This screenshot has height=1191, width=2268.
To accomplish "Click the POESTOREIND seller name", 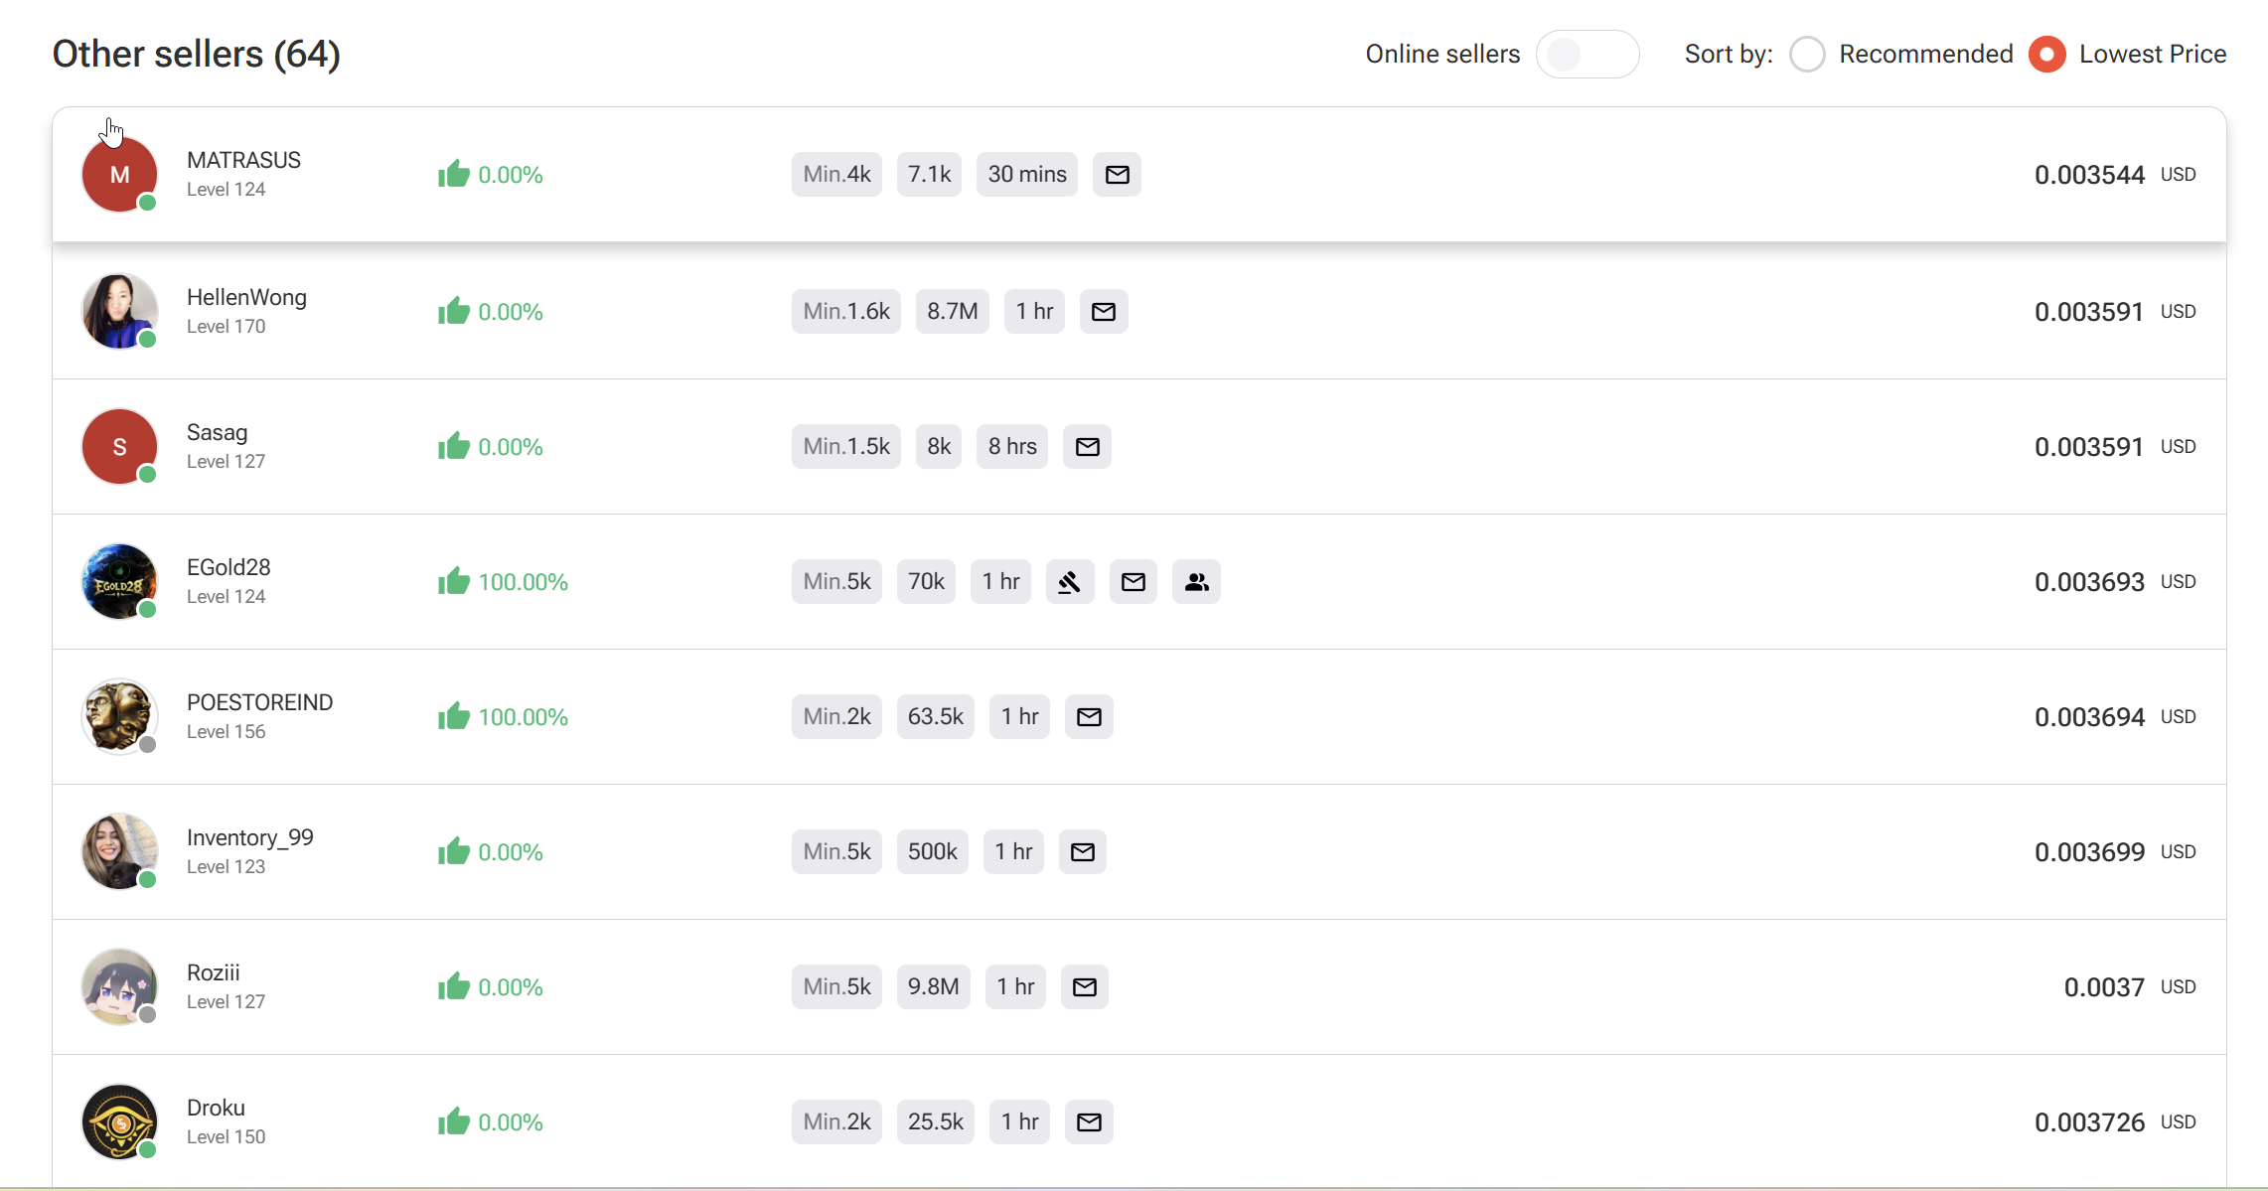I will point(259,702).
